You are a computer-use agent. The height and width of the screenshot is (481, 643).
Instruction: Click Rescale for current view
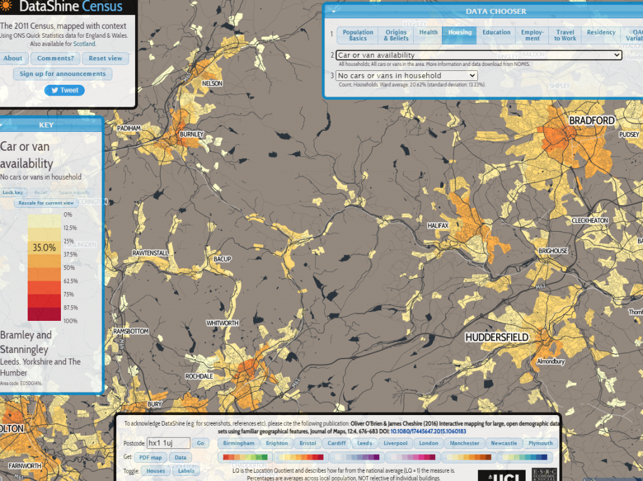click(x=46, y=203)
